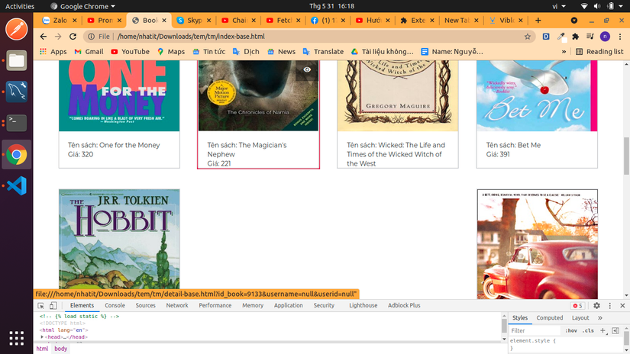This screenshot has width=630, height=354.
Task: Open Google Chrome app menu in top bar
Action: 82,6
